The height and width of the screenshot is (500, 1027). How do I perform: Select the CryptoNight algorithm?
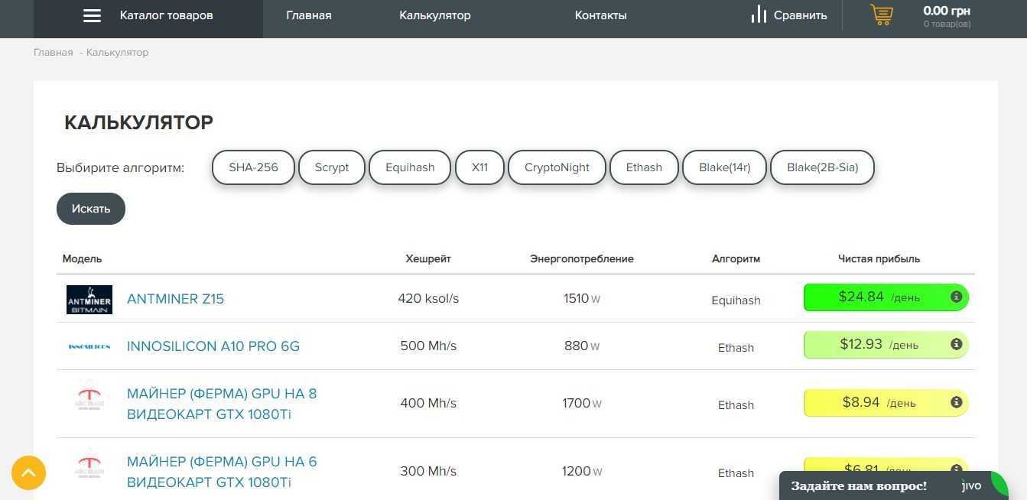click(x=557, y=167)
